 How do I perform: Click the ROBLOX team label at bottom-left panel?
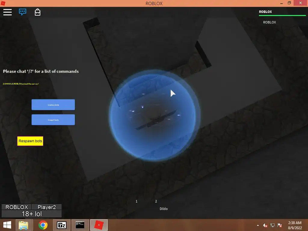click(x=17, y=207)
